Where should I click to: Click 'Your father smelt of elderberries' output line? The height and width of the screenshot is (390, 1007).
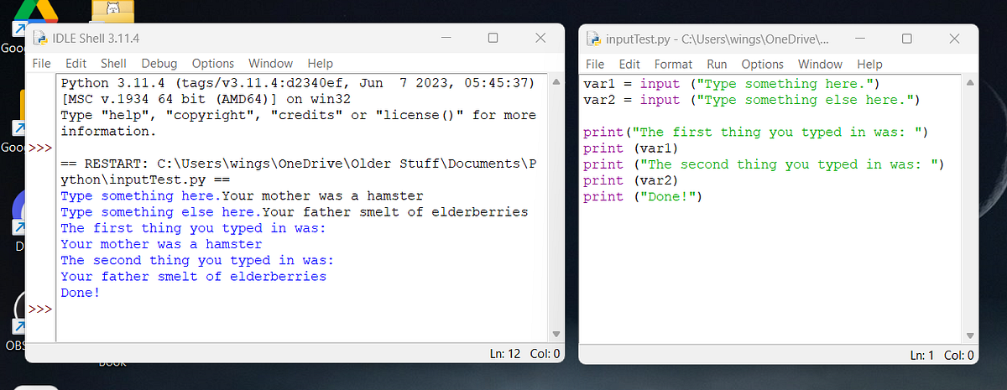click(193, 276)
